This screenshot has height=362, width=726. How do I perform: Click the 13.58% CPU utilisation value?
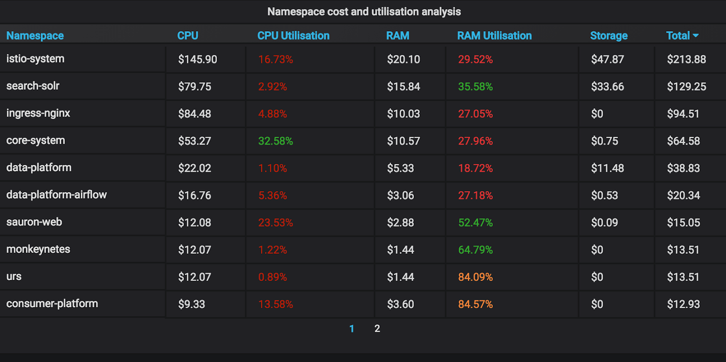click(x=276, y=304)
